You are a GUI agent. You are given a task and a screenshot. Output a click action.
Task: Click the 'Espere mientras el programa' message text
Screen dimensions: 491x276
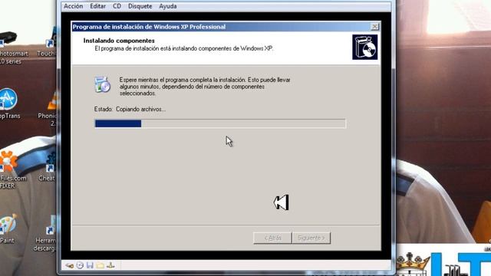click(x=205, y=87)
